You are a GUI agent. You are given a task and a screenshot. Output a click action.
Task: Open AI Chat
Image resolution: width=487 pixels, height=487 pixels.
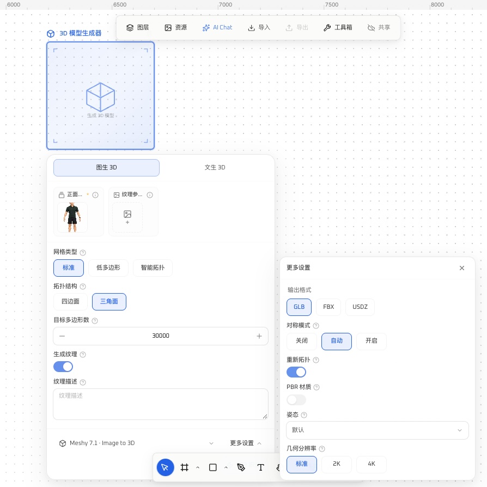click(217, 28)
